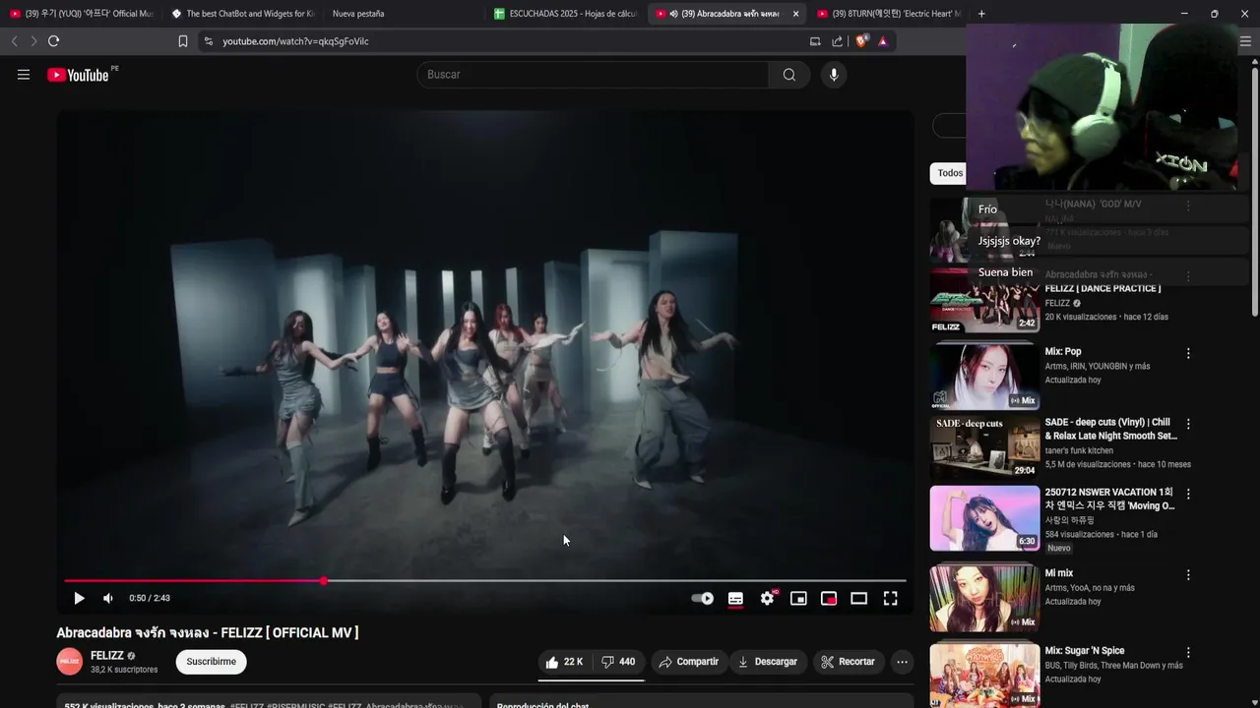1260x708 pixels.
Task: Open options menu for 250712 NSWER VACATION
Action: point(1188,494)
